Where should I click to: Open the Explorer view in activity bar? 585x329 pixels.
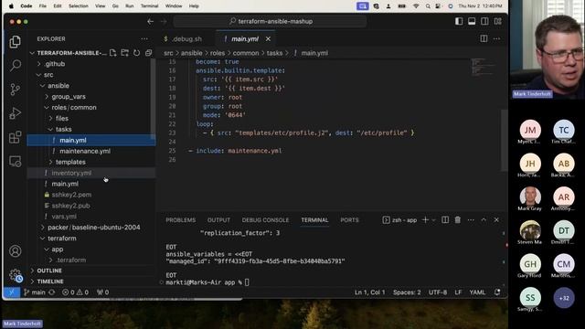tap(15, 42)
